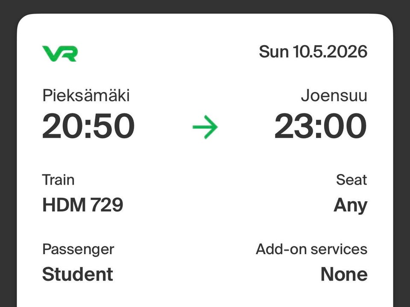Click the green VR logo

click(x=60, y=53)
